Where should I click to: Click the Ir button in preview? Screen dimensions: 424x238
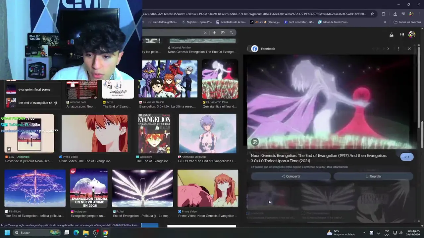[x=407, y=157]
